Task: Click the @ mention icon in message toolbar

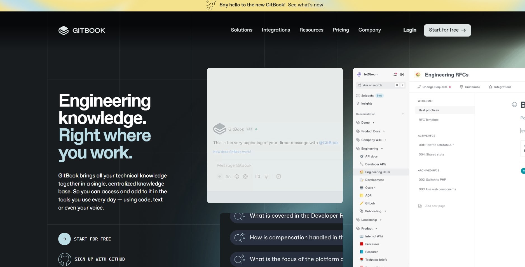Action: click(x=245, y=177)
